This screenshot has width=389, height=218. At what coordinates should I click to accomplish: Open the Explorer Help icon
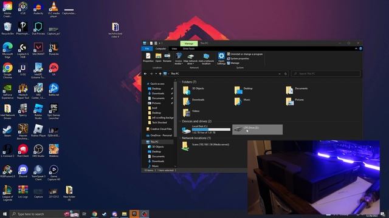pyautogui.click(x=360, y=48)
